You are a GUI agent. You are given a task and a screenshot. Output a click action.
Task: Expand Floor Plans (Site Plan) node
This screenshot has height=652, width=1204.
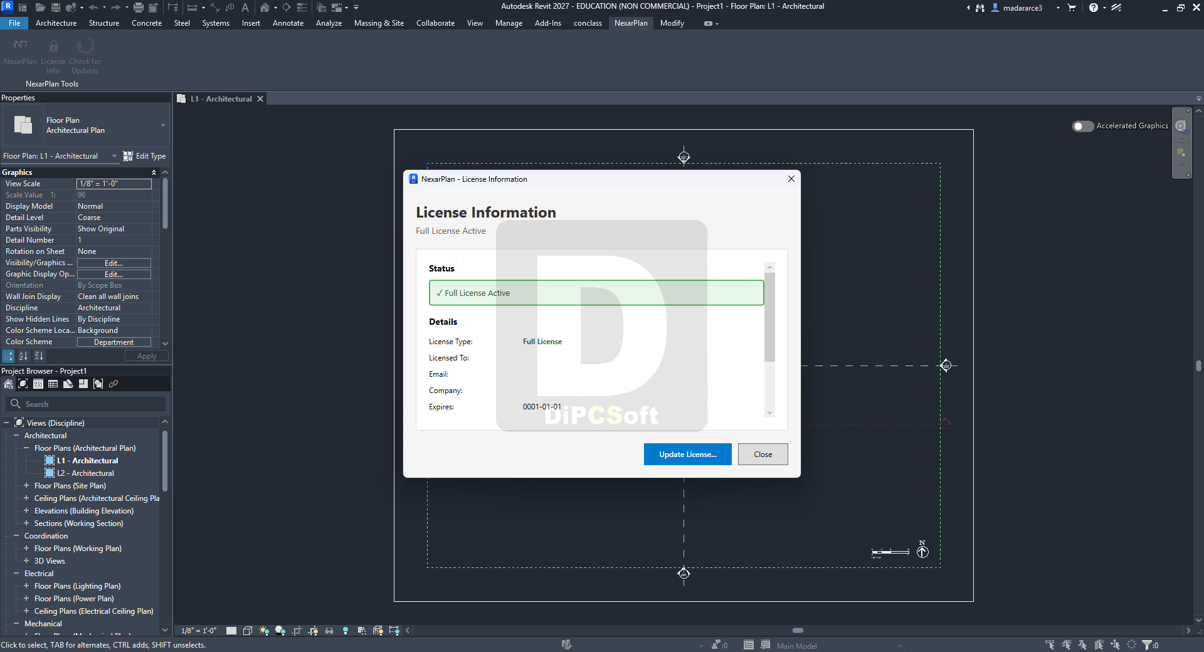[26, 486]
